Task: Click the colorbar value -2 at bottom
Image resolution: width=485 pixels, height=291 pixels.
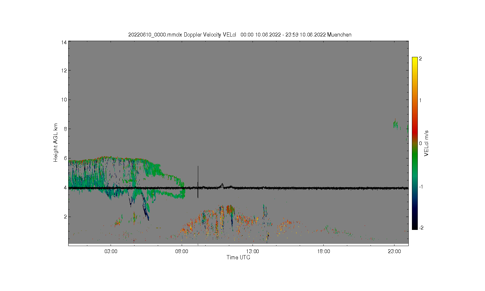Action: (x=421, y=228)
